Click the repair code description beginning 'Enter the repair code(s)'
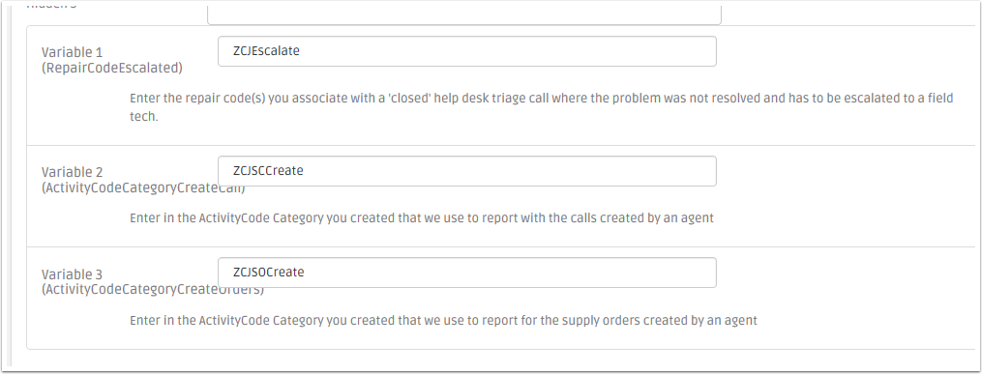Screen dimensions: 982x374 point(542,107)
